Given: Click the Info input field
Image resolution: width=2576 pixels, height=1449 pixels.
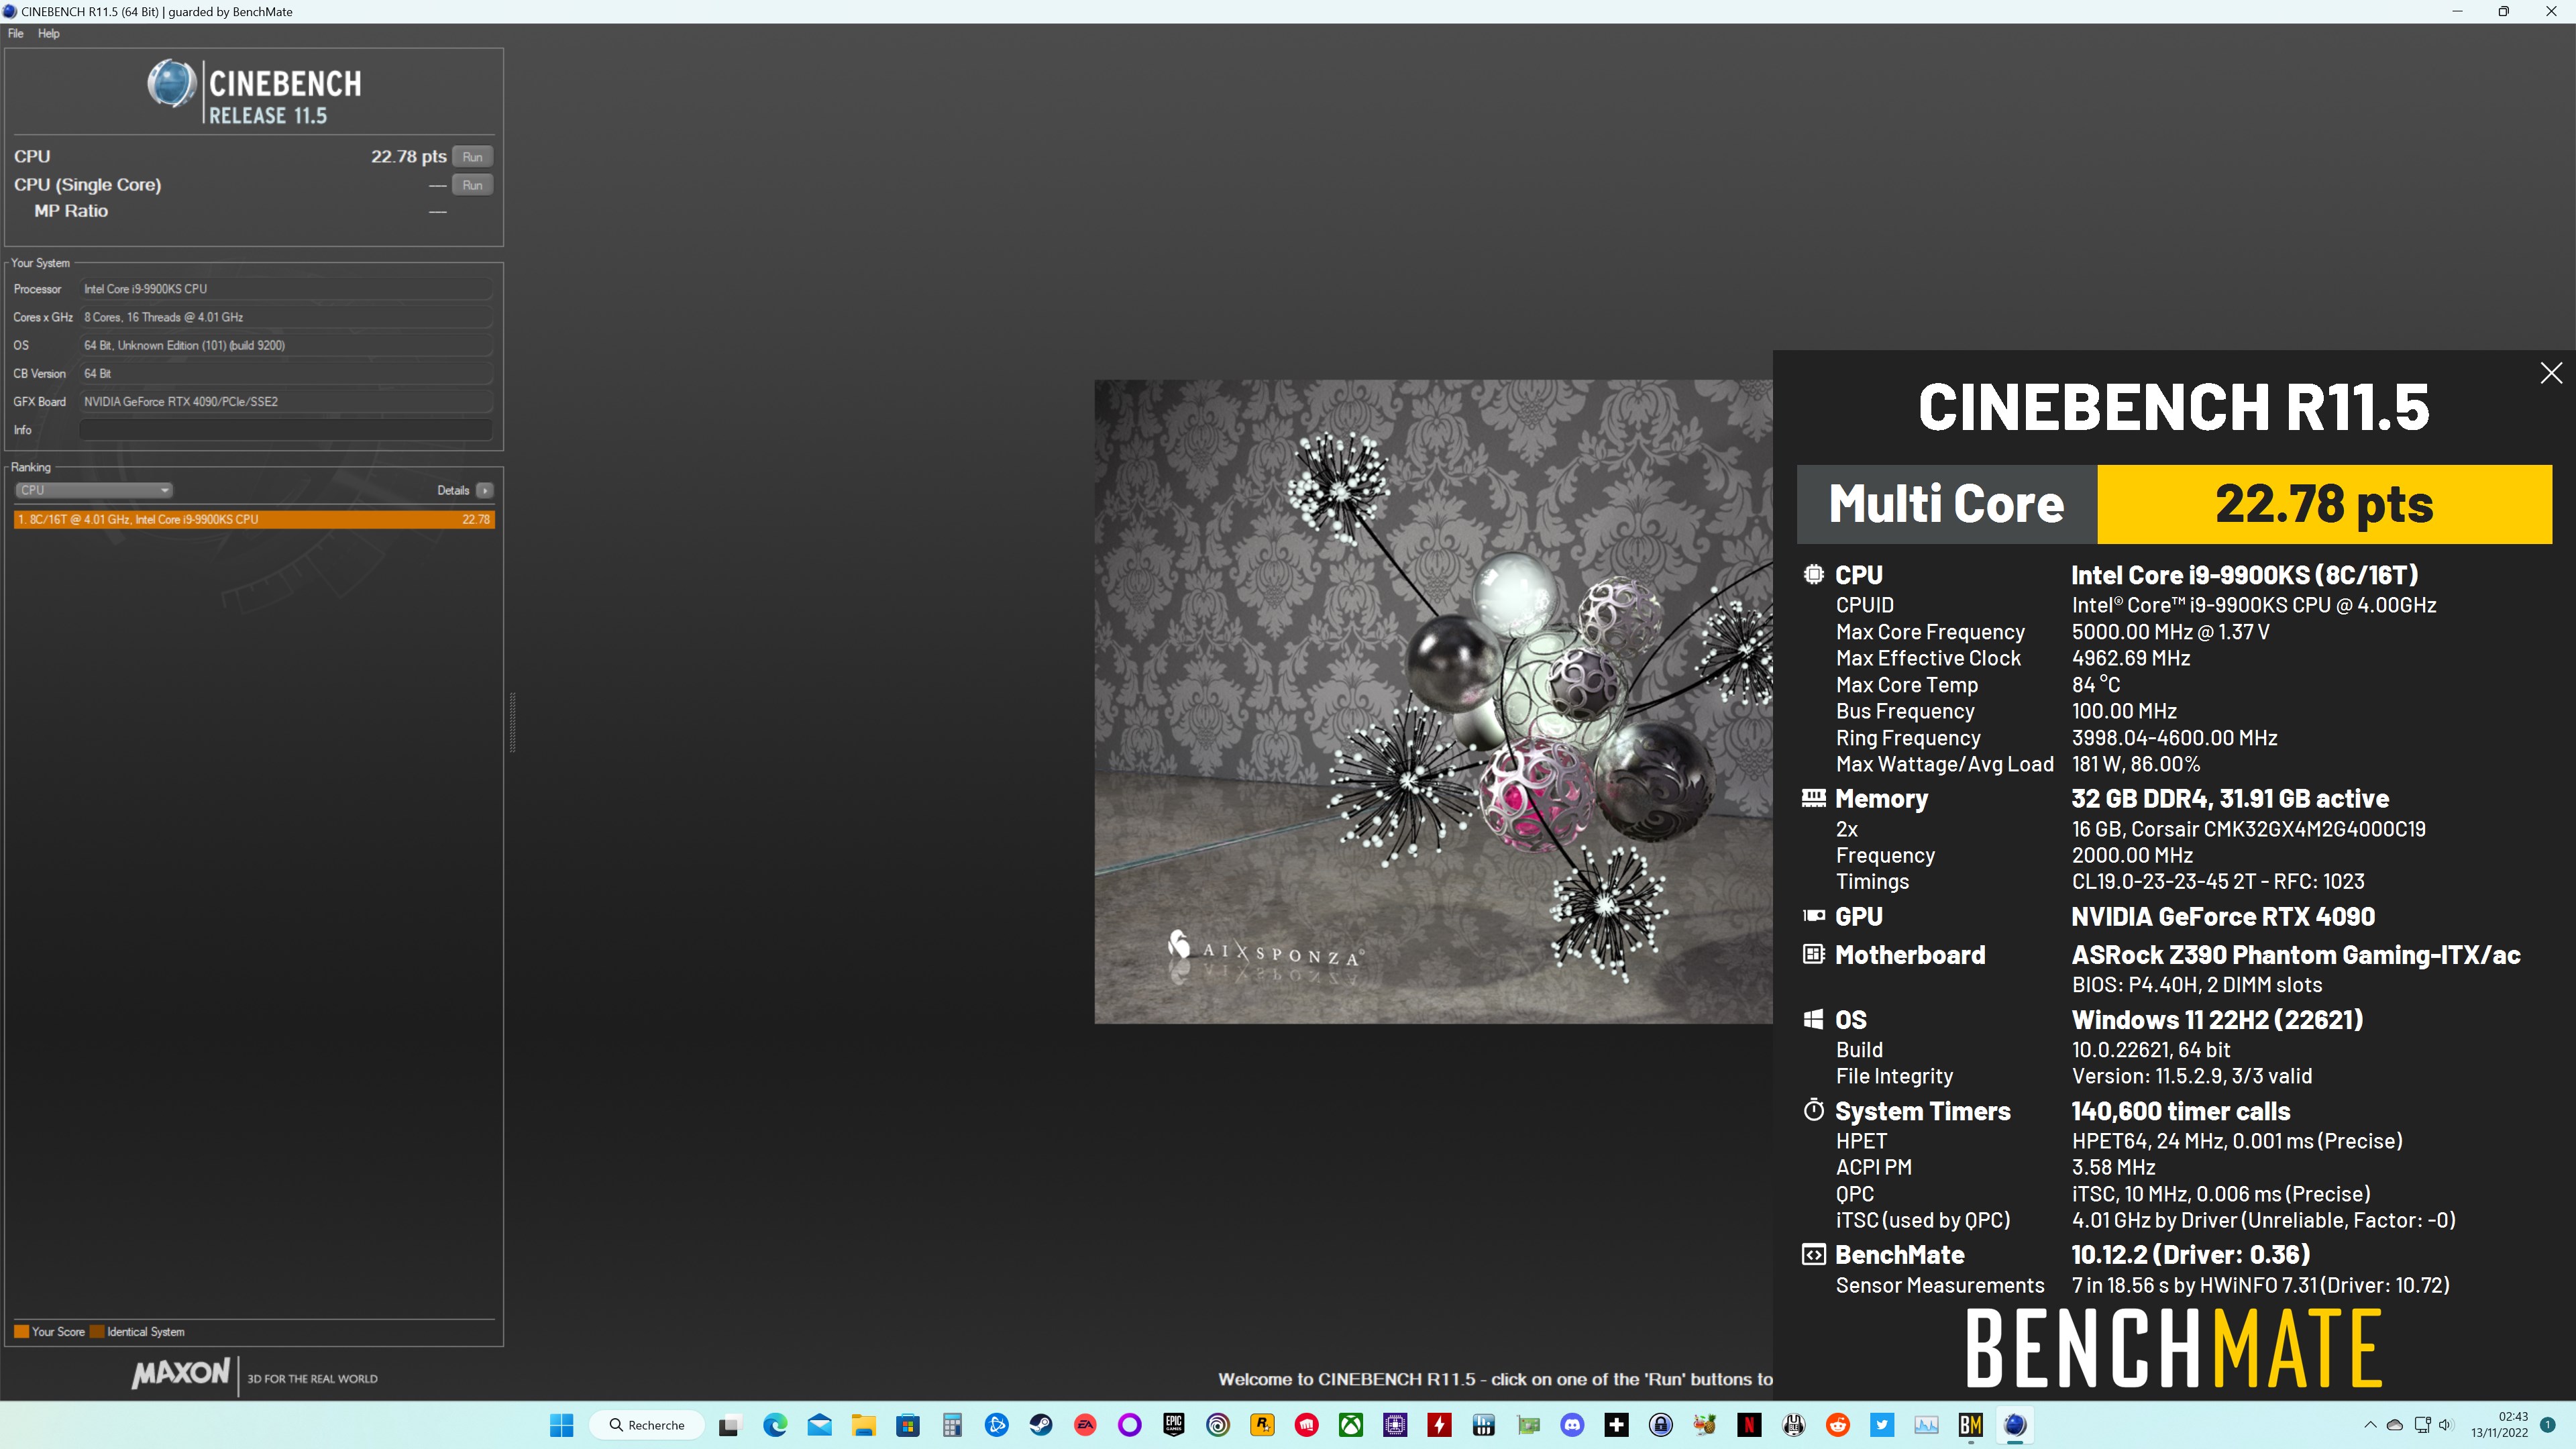Looking at the screenshot, I should [285, 430].
